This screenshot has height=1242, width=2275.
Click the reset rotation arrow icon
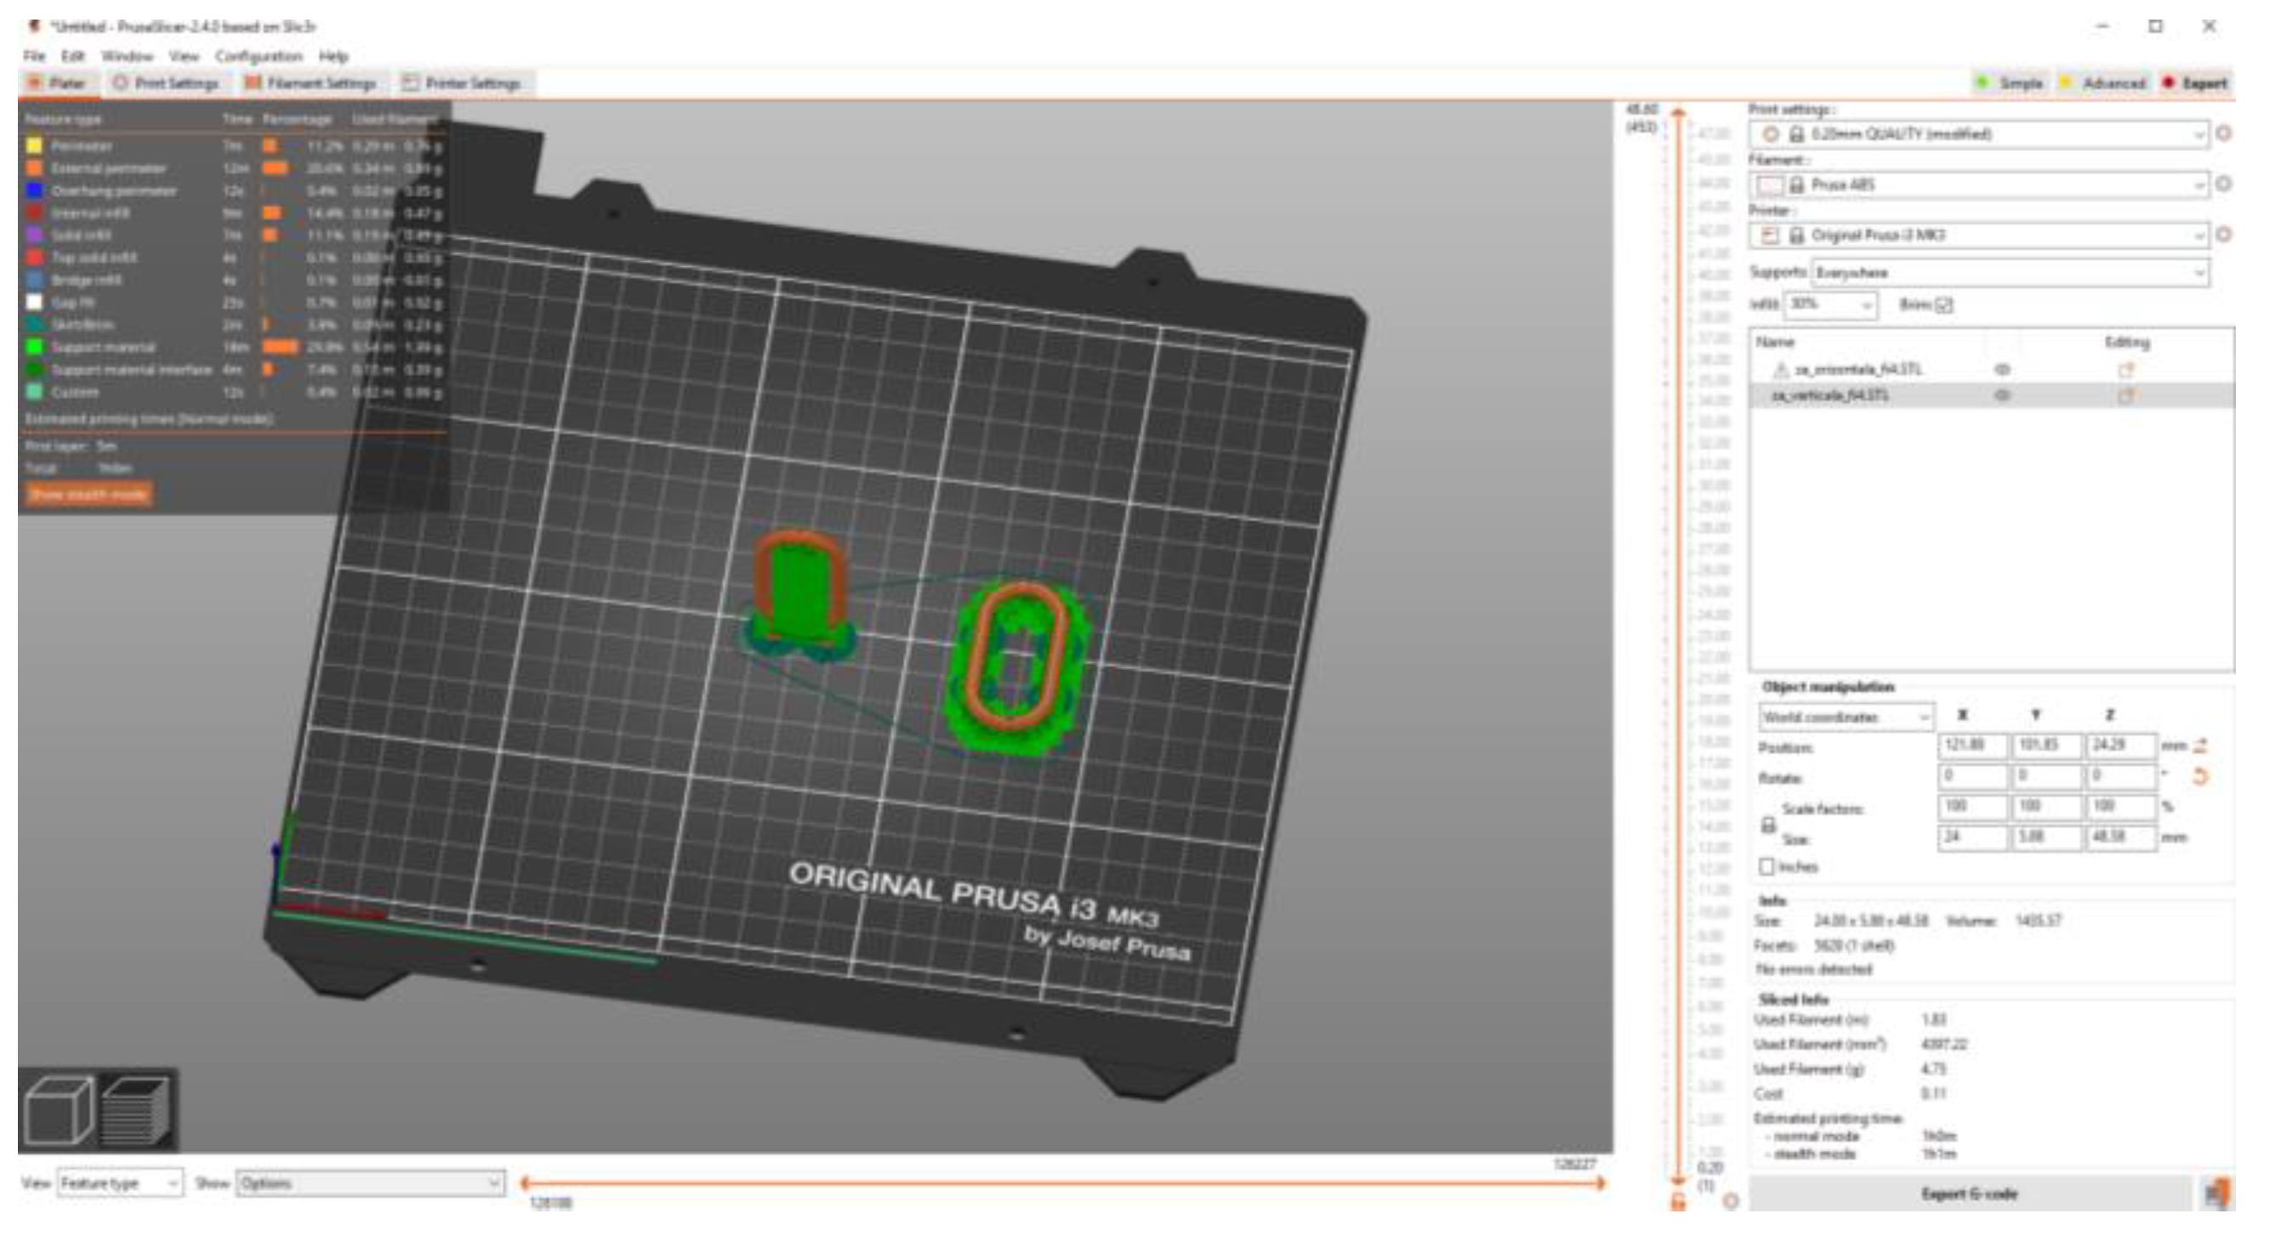[2200, 777]
